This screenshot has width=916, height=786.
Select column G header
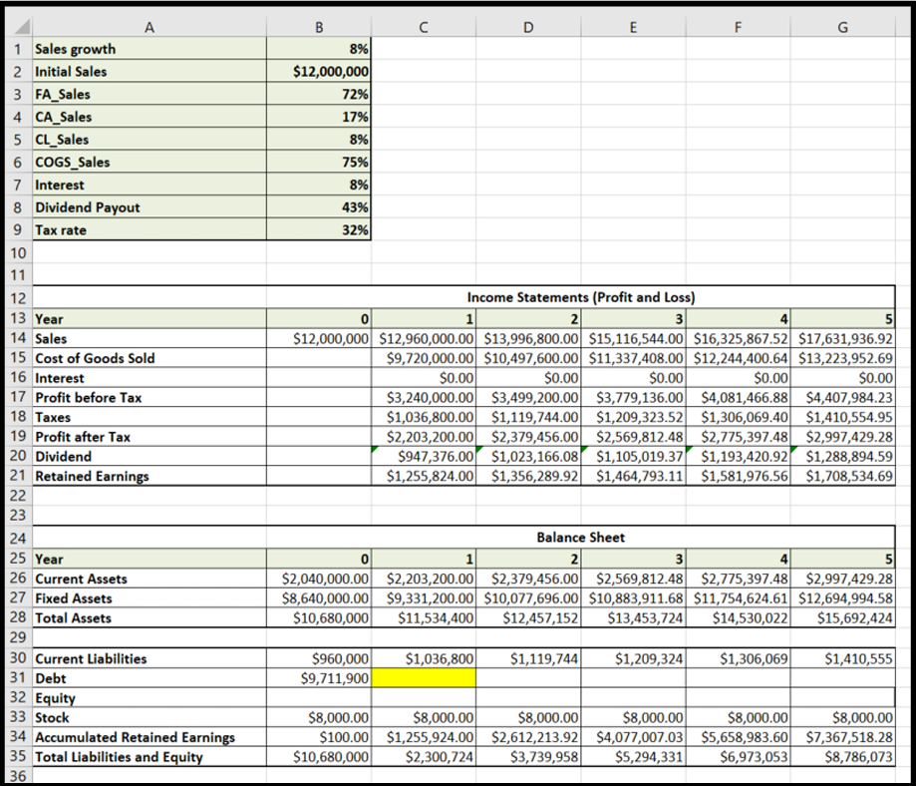(x=842, y=28)
